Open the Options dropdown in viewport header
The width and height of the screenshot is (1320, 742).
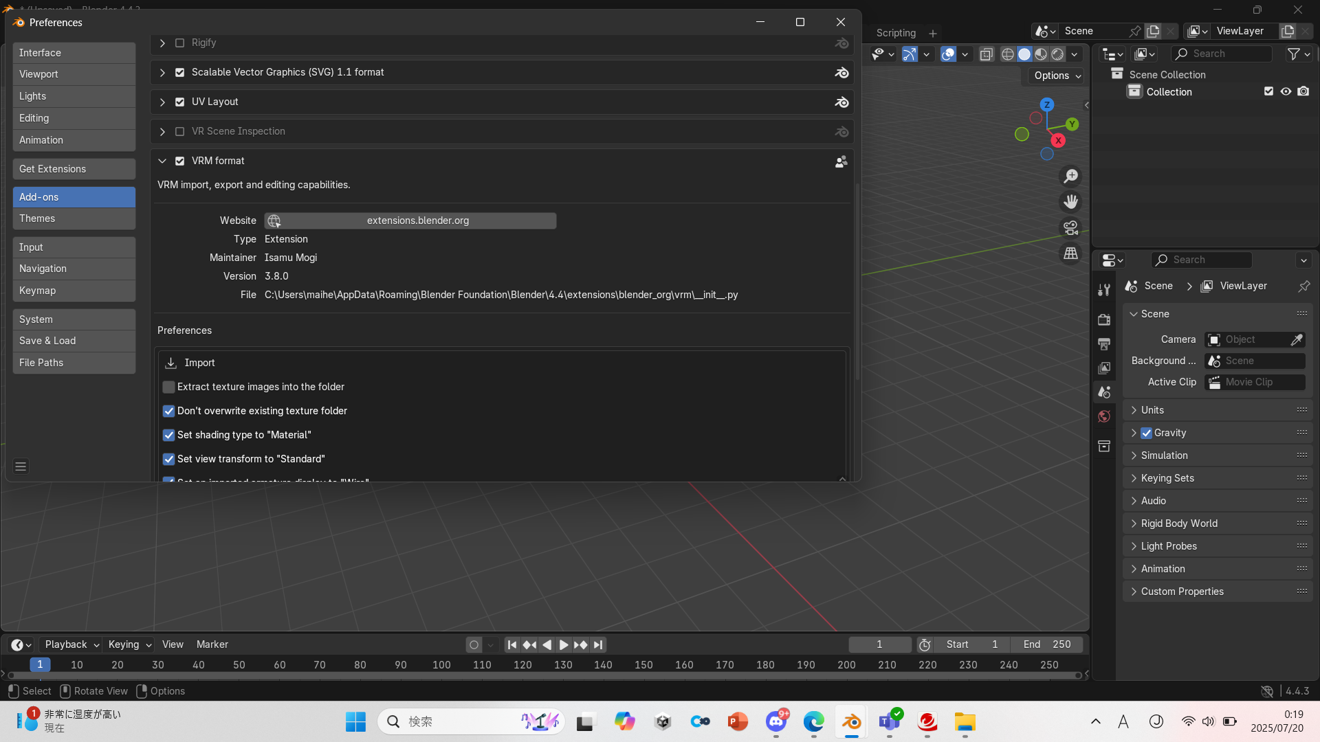click(1055, 76)
